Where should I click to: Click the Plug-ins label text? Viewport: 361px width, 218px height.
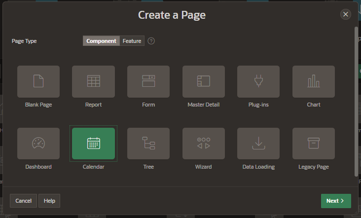point(258,105)
